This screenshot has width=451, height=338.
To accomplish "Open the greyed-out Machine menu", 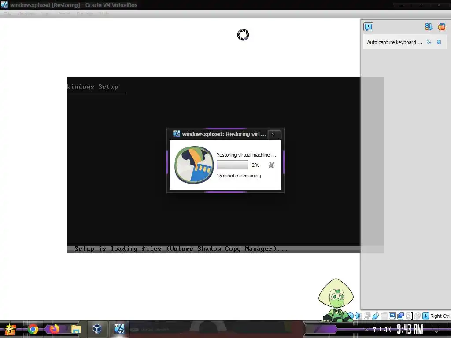I will [26, 14].
